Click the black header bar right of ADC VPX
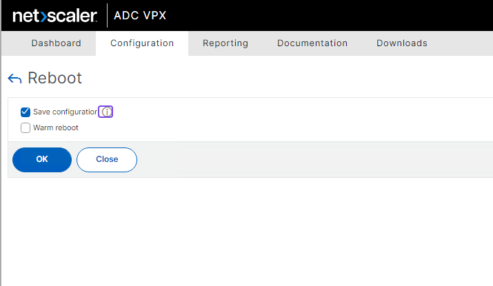This screenshot has width=493, height=286. tap(331, 16)
